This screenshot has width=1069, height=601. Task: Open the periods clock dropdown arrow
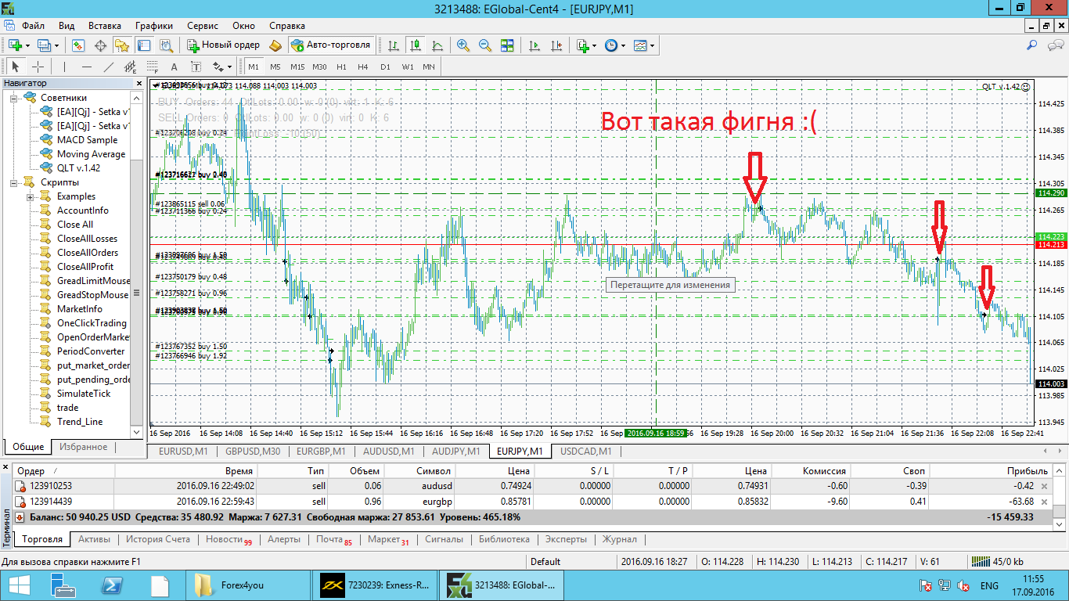pyautogui.click(x=623, y=45)
